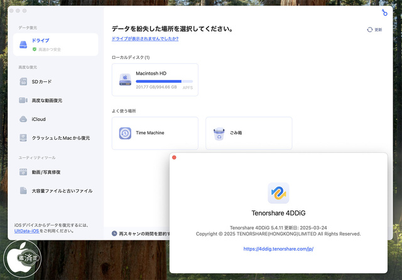The image size is (402, 280).
Task: Click the 高度な復元 section label
Action: [28, 67]
